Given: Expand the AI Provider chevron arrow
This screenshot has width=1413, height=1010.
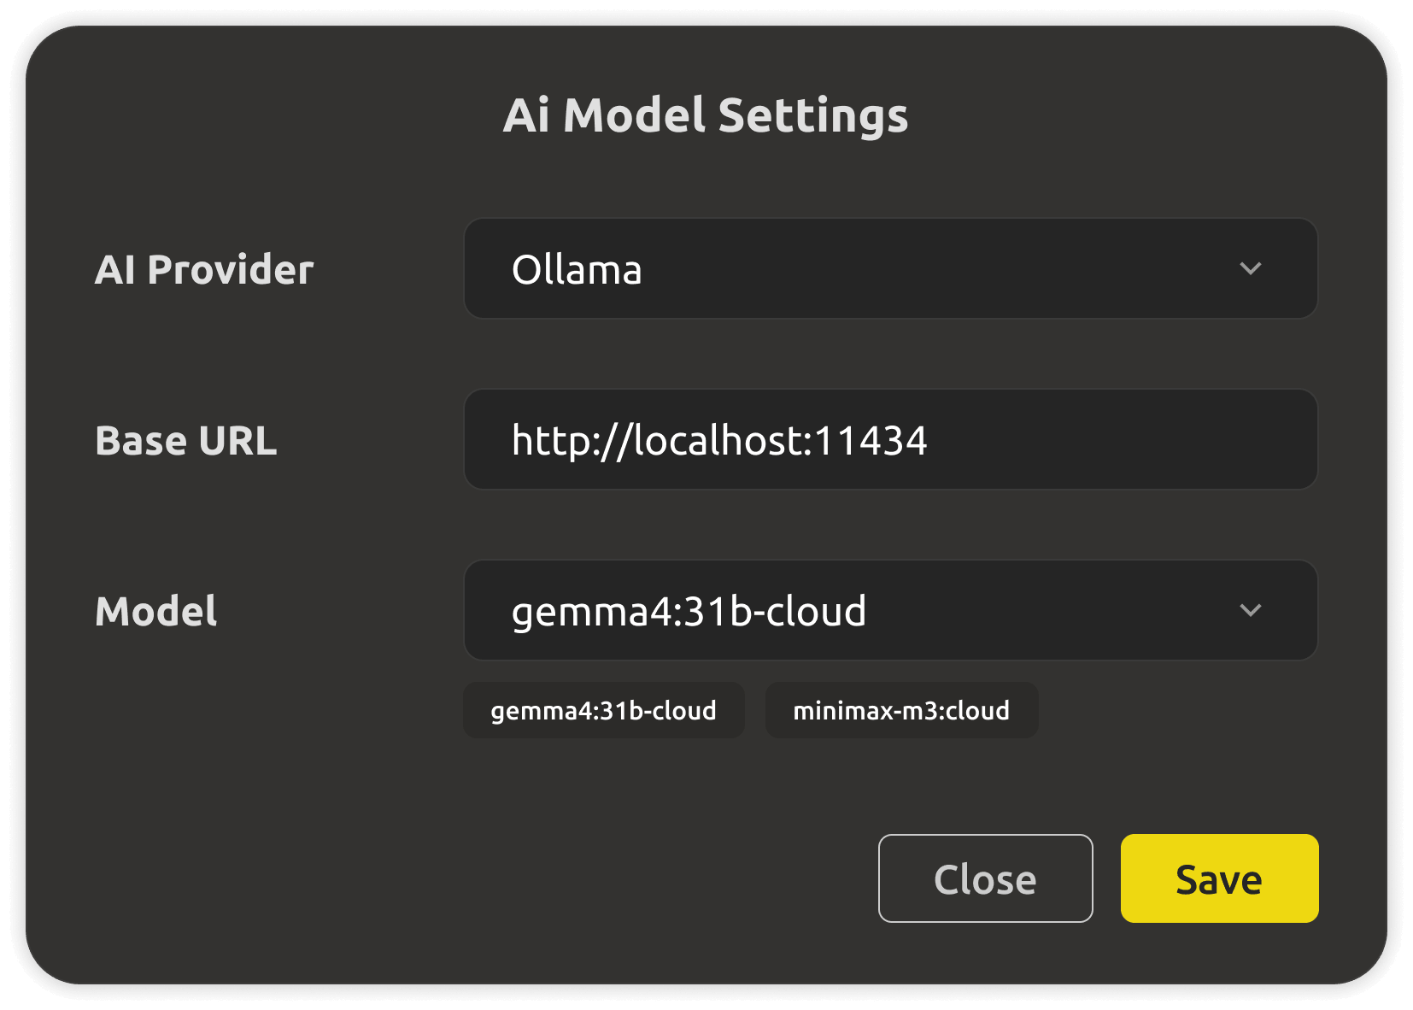Looking at the screenshot, I should (1250, 269).
